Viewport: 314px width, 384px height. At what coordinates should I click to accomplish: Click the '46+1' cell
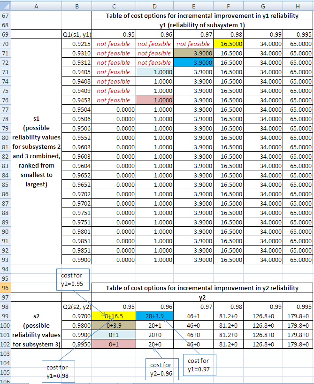tap(193, 316)
